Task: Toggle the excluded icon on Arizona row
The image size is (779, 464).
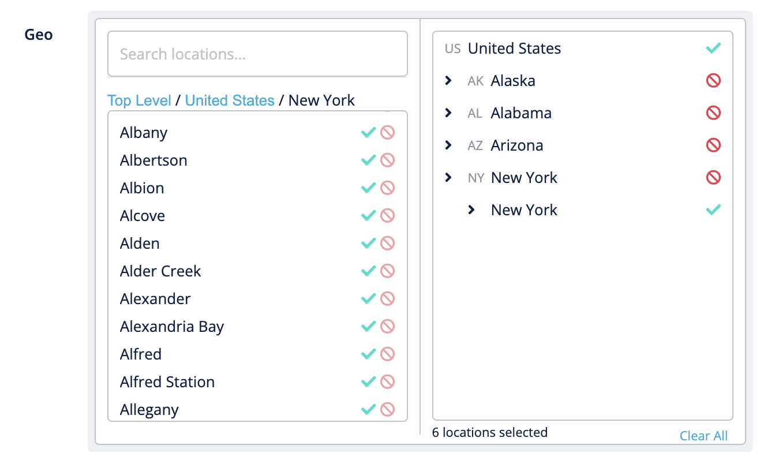Action: (x=713, y=145)
